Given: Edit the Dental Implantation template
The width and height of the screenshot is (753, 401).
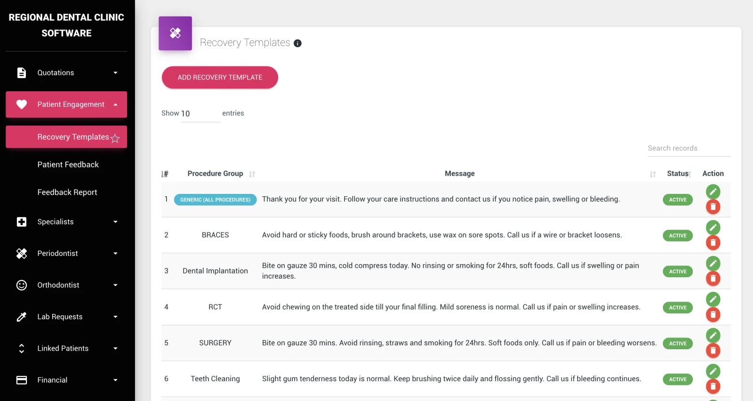Looking at the screenshot, I should click(x=713, y=264).
